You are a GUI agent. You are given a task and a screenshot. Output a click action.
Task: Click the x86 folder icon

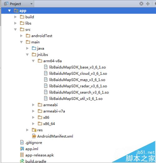(40, 117)
